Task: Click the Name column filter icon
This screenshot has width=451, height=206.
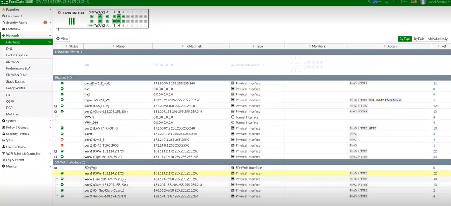Action: pos(114,46)
